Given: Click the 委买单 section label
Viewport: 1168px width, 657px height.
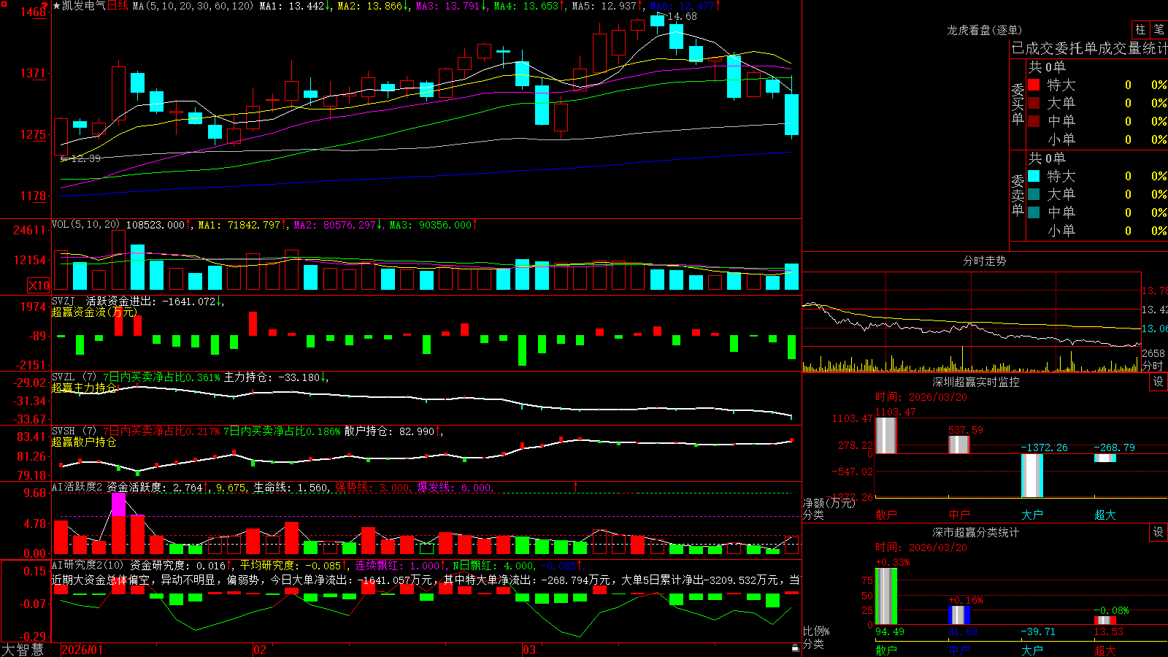Looking at the screenshot, I should 1018,104.
